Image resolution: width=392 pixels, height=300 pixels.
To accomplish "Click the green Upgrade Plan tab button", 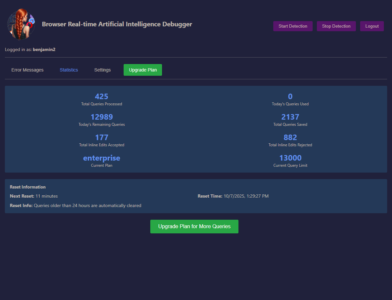I will [143, 70].
